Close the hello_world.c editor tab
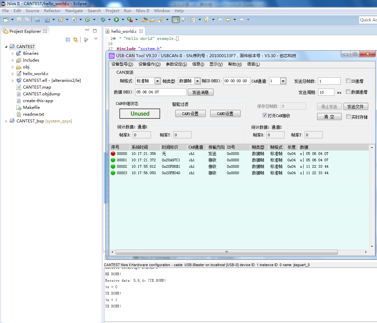 [141, 31]
